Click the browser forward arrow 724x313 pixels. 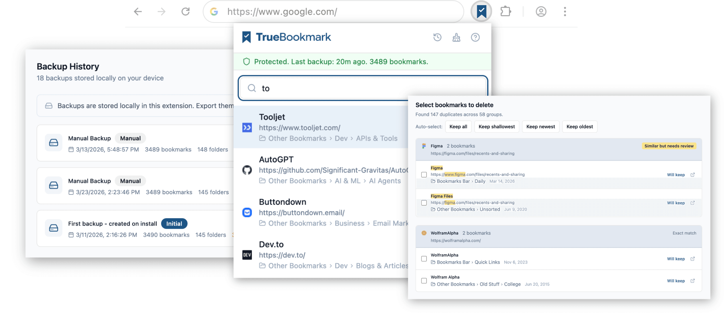pyautogui.click(x=162, y=12)
